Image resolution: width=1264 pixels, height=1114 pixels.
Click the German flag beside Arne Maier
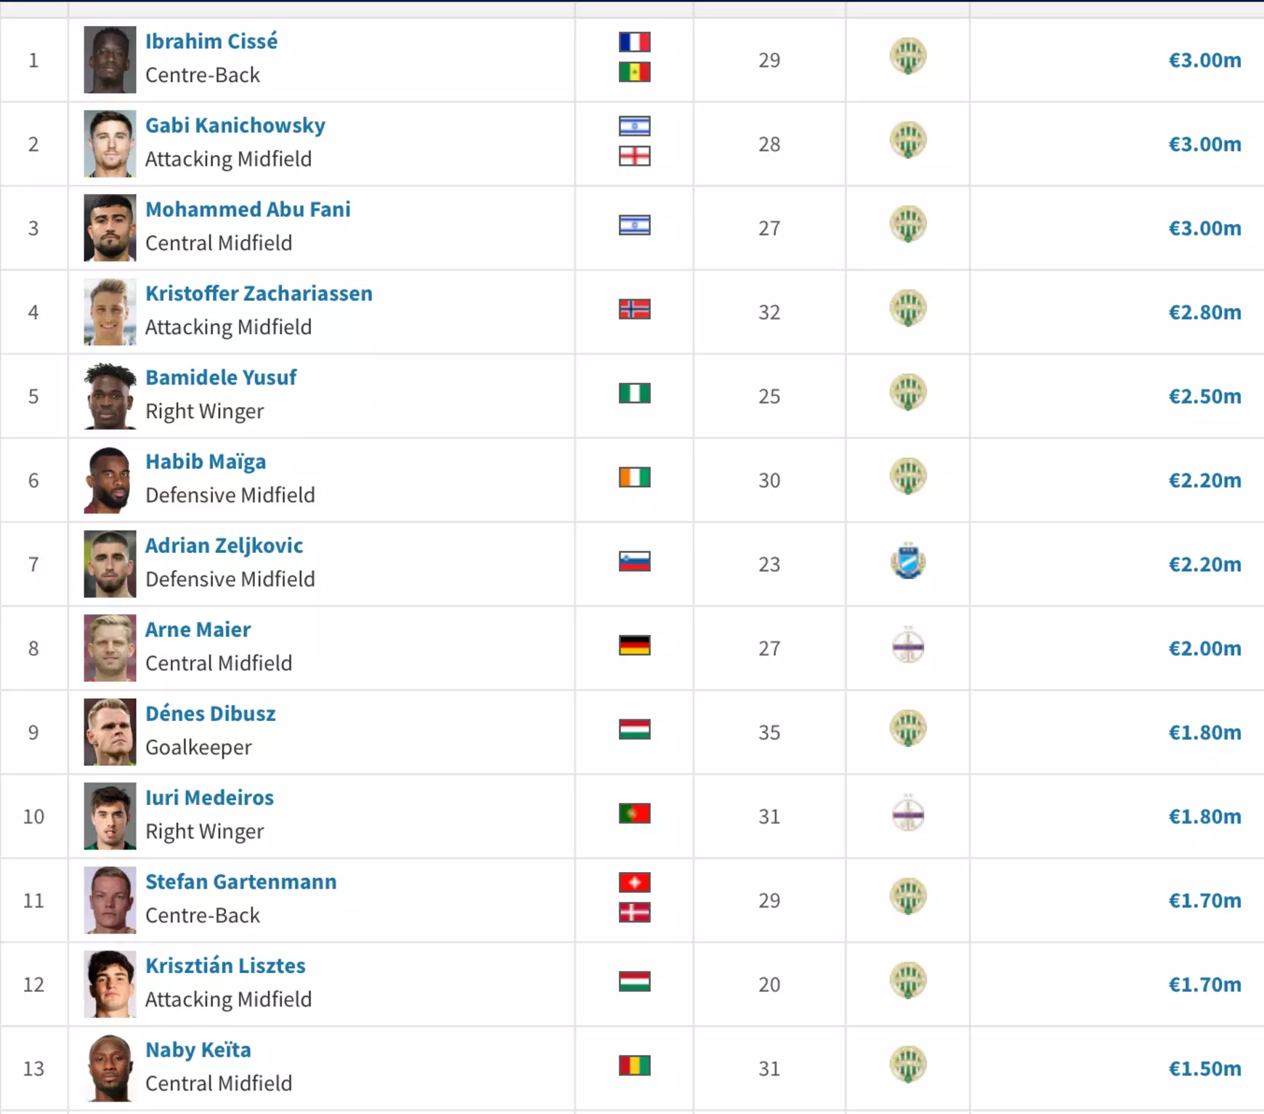click(634, 646)
